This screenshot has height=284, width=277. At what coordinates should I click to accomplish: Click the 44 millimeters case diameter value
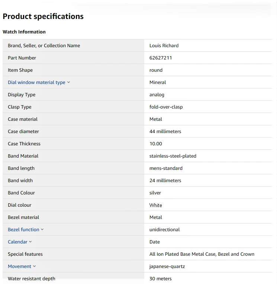[165, 132]
